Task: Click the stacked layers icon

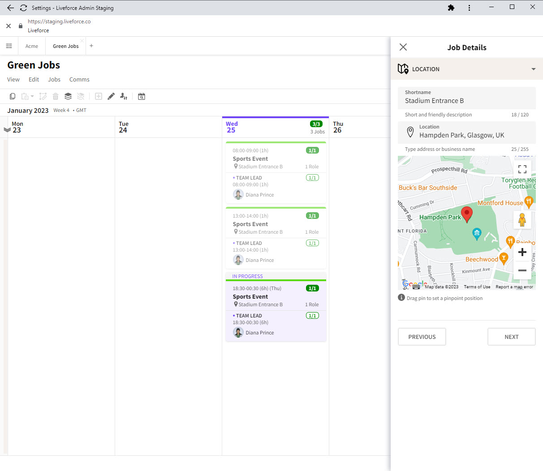Action: [x=68, y=96]
